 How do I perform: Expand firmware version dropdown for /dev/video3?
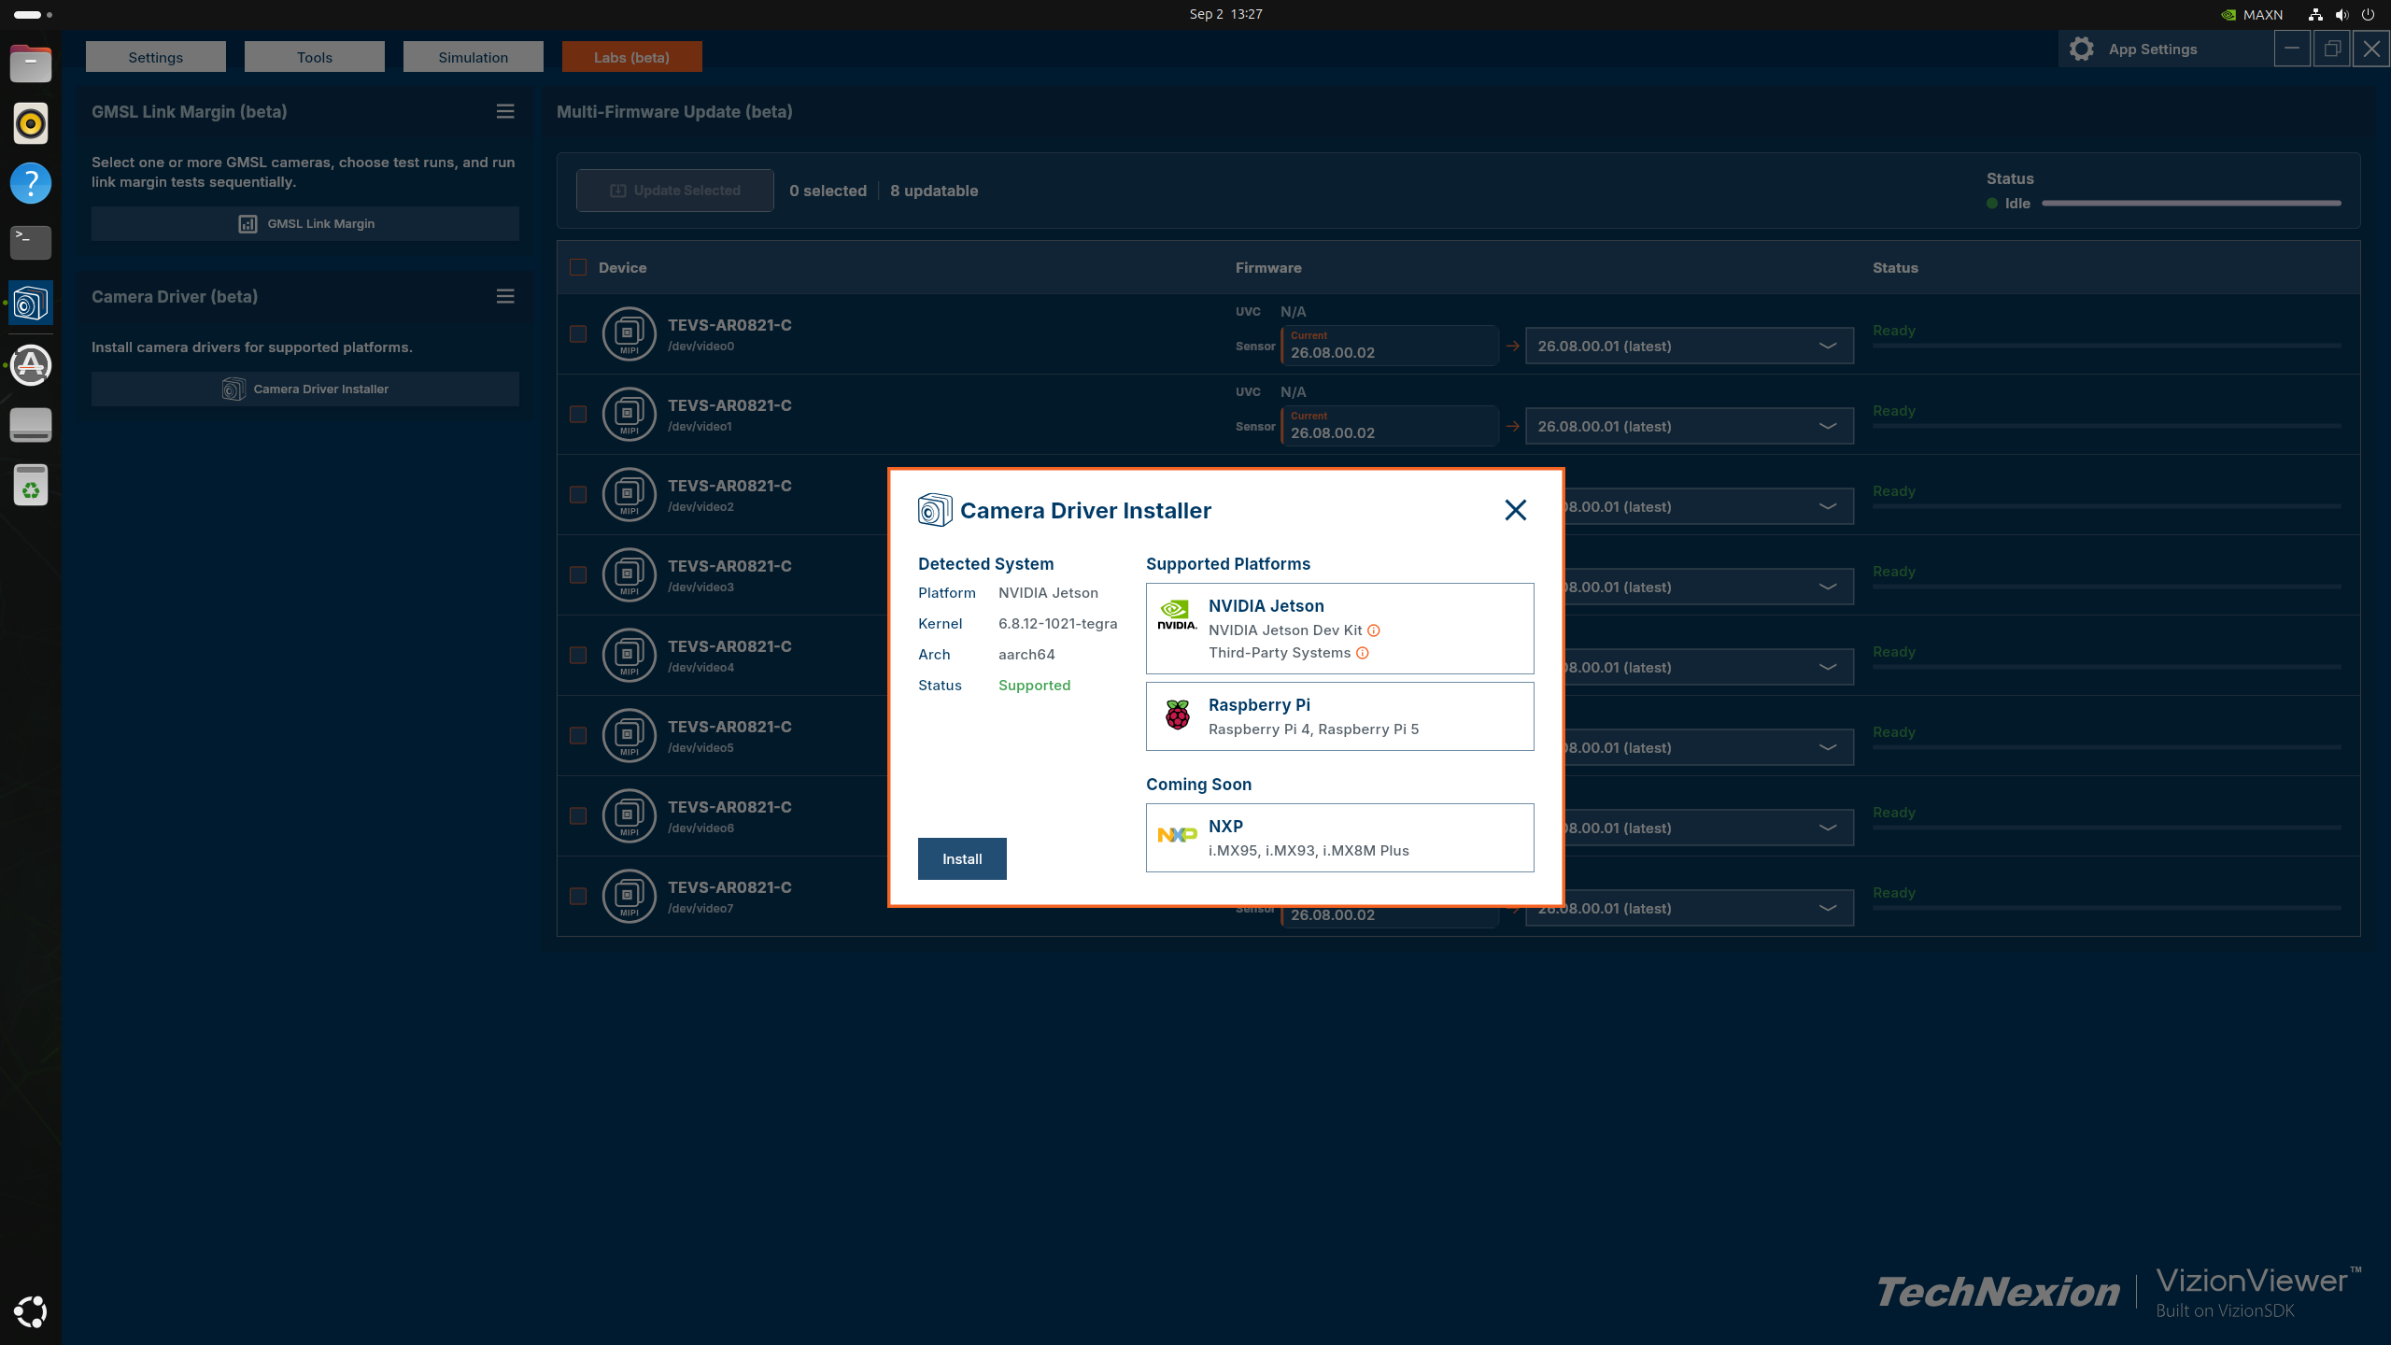point(1709,587)
